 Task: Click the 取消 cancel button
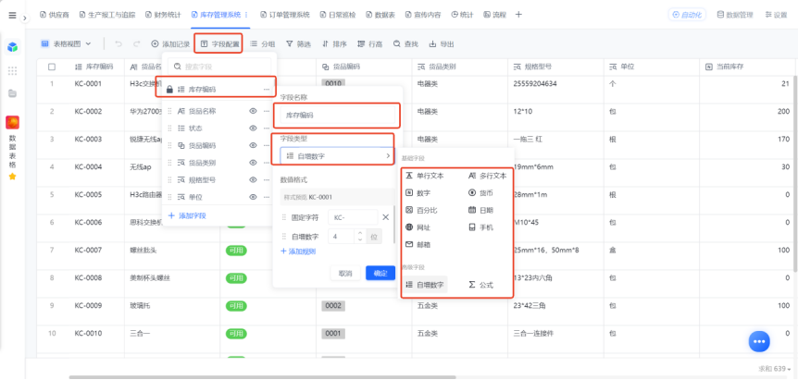click(345, 274)
